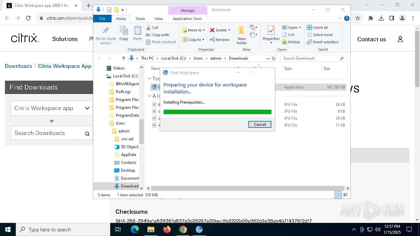Collapse the Today group chevron
Viewport: 420px width, 236px height.
[149, 79]
